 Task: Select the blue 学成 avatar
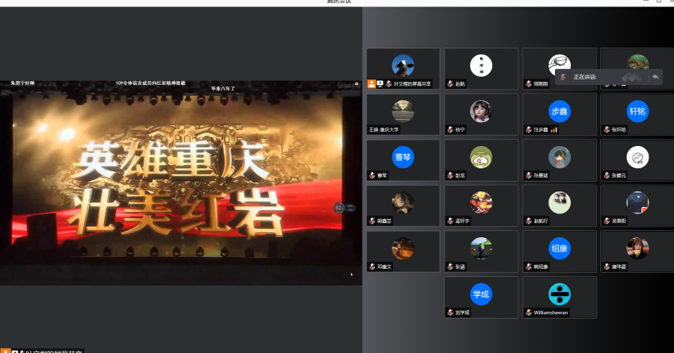point(481,294)
